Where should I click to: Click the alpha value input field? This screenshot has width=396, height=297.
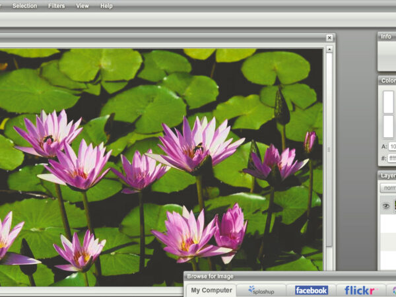point(392,147)
